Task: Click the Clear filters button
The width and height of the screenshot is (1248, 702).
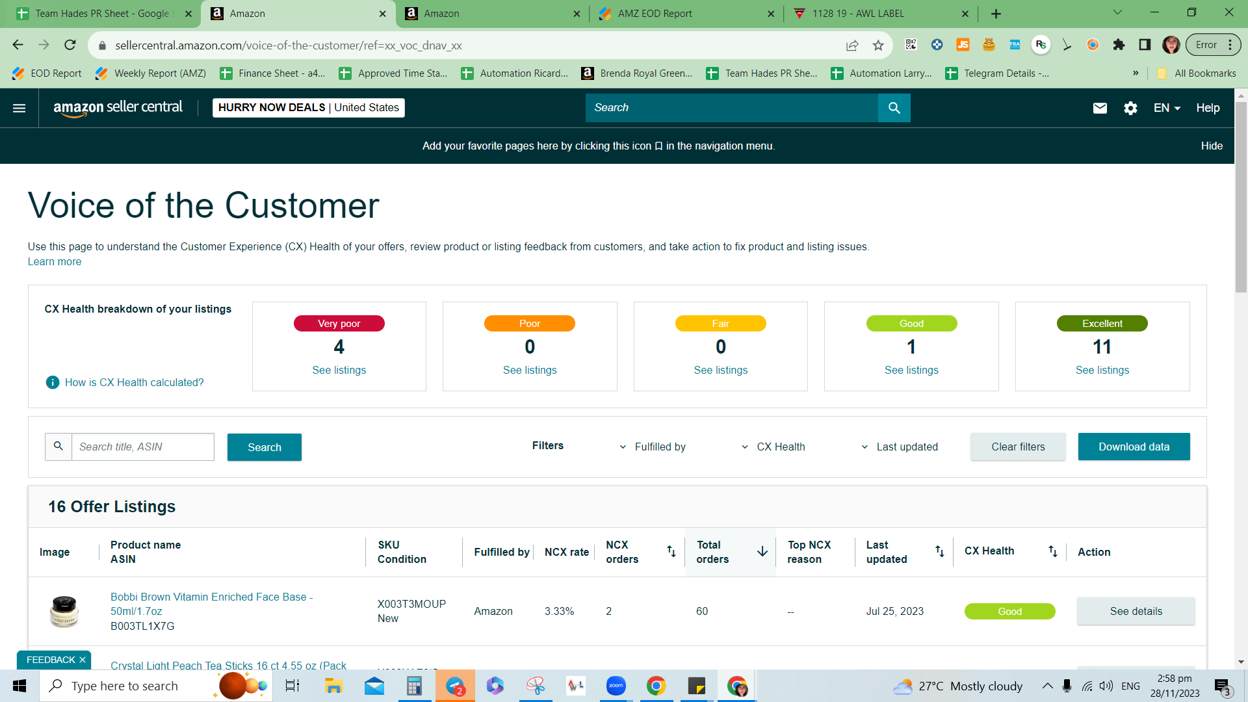Action: [1018, 447]
